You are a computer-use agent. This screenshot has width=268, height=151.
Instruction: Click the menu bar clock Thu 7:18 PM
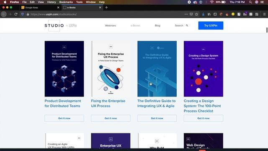(237, 2)
